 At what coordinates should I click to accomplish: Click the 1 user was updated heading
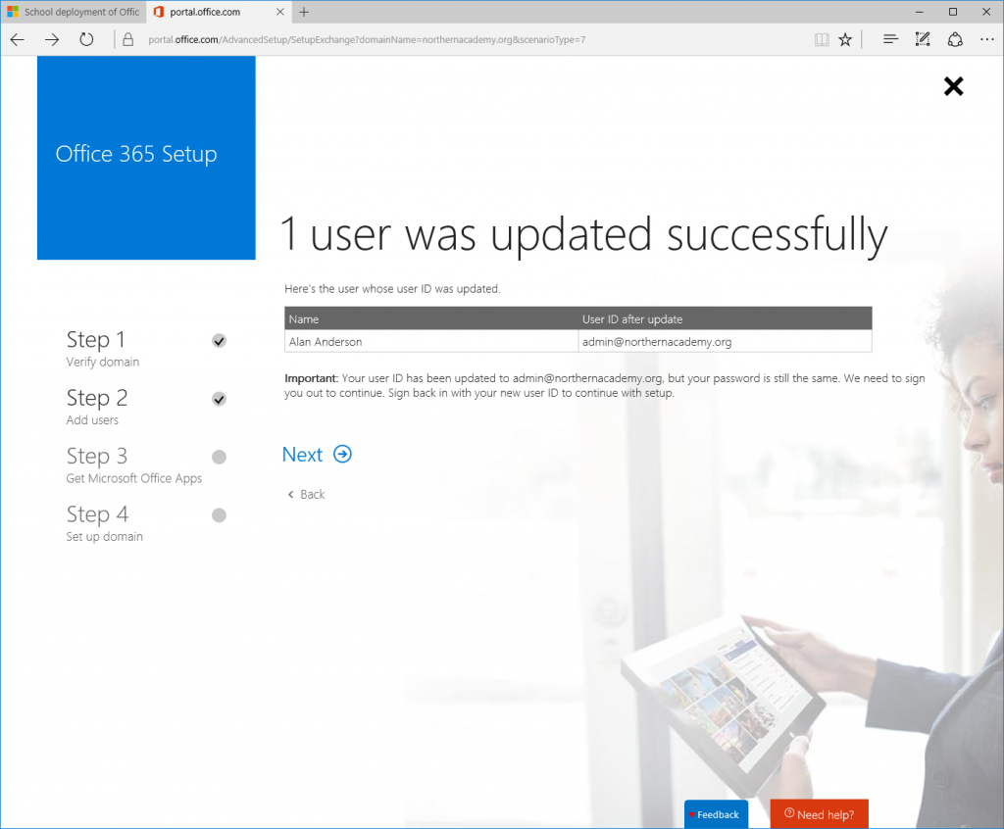click(x=584, y=235)
